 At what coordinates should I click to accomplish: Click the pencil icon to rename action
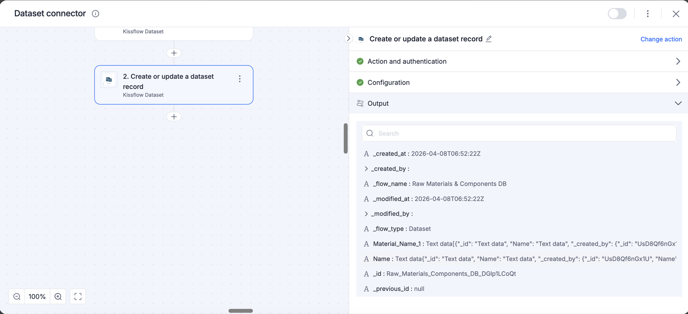[489, 39]
